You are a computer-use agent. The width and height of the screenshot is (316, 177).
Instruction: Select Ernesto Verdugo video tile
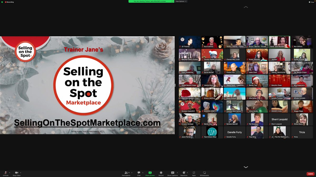coord(190,119)
